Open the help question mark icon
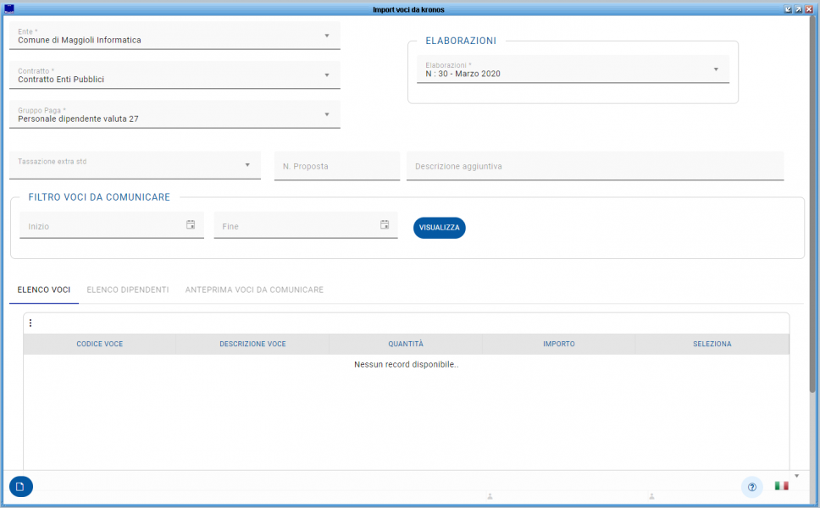The image size is (820, 508). [751, 487]
